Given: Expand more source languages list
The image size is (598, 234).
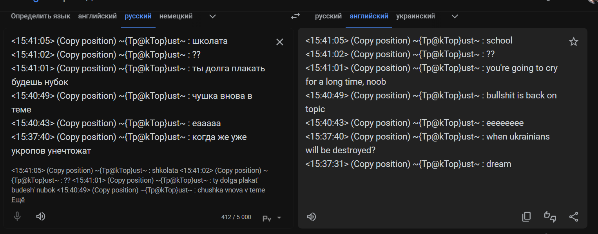Looking at the screenshot, I should [212, 16].
